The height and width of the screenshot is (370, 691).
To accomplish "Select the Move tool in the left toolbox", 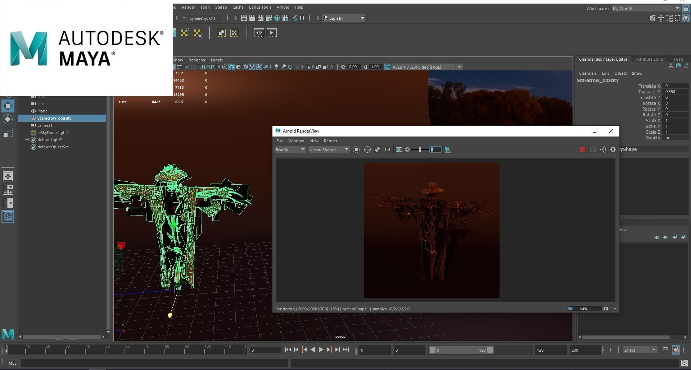I will (8, 106).
